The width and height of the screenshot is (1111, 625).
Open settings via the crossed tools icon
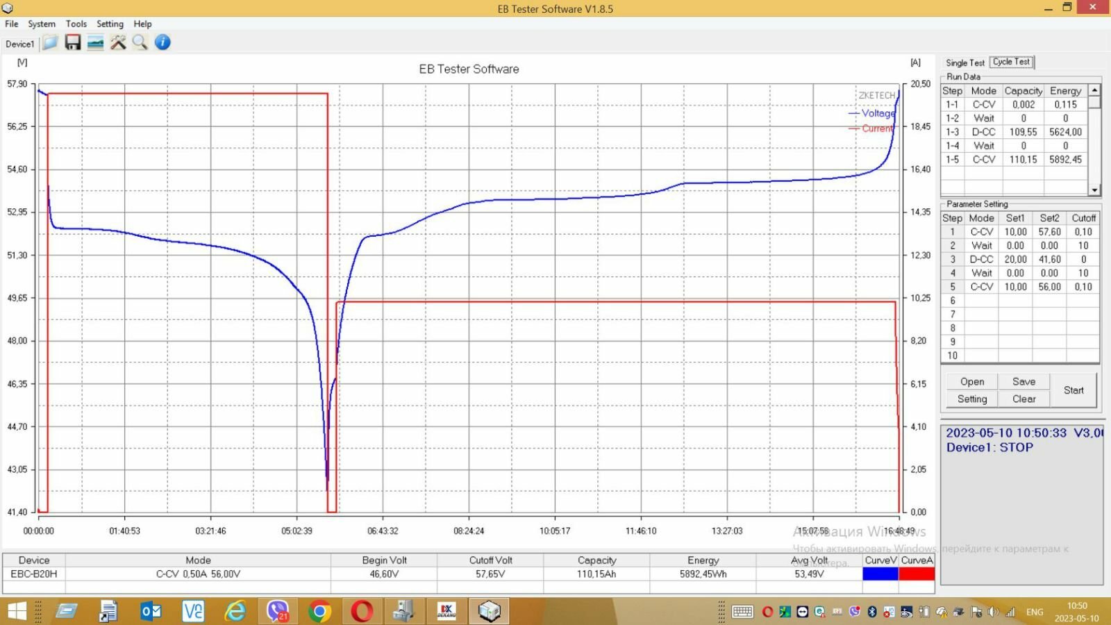[x=118, y=43]
